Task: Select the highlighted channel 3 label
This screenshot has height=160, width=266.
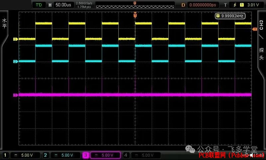Action: 85,155
